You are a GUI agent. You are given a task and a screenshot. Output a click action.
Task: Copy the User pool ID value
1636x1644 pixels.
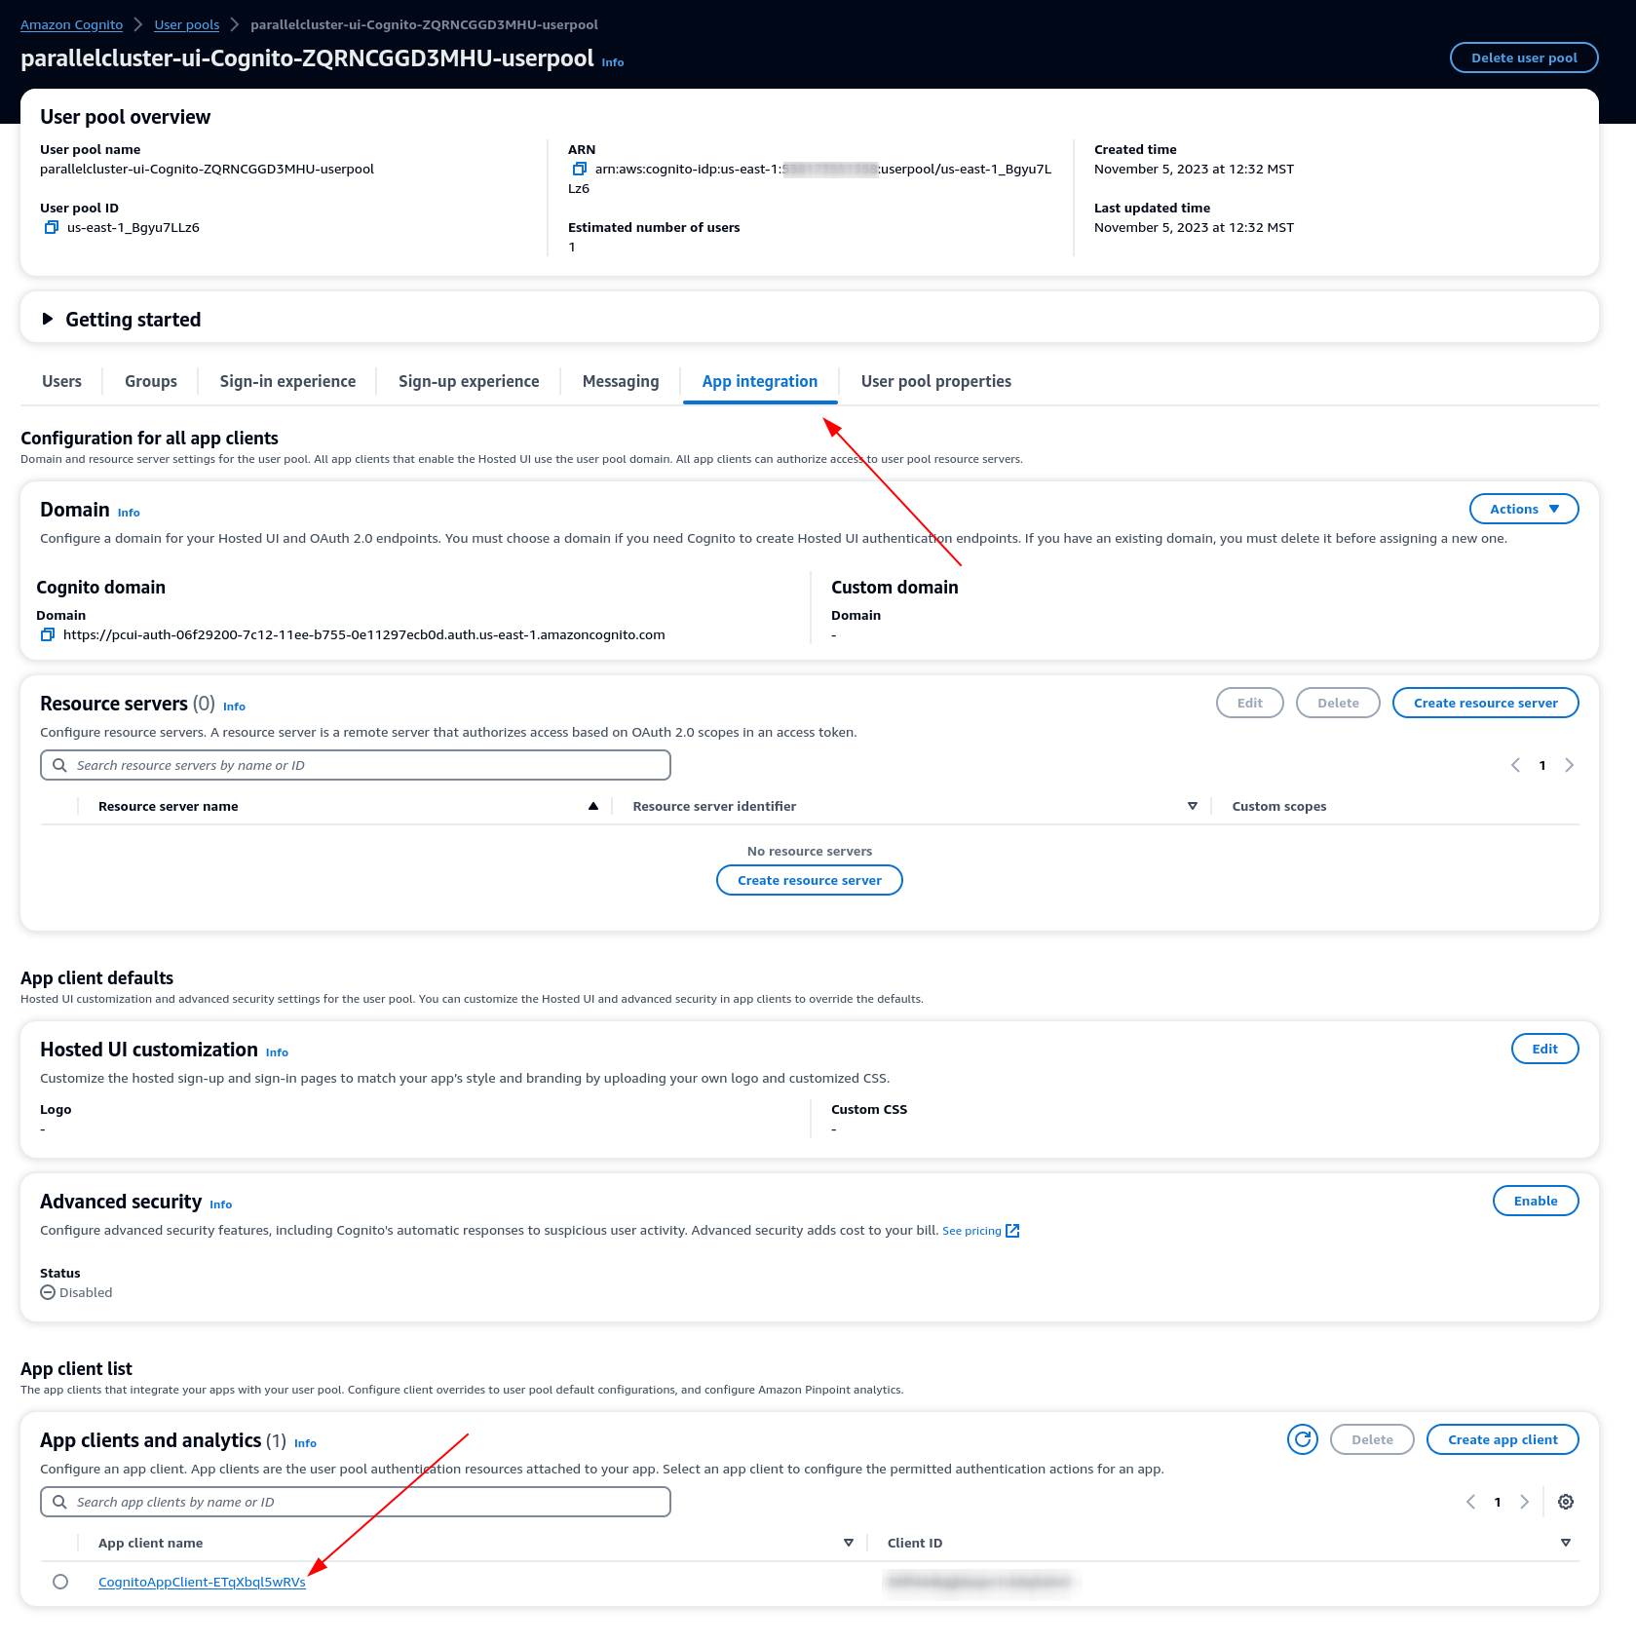point(52,227)
